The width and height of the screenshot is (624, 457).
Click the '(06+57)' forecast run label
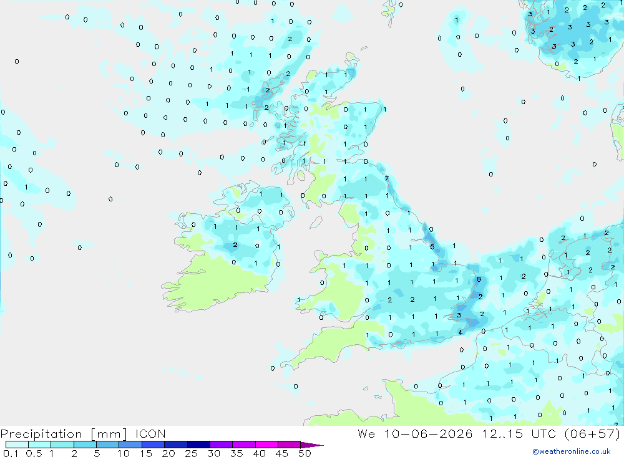click(x=592, y=434)
